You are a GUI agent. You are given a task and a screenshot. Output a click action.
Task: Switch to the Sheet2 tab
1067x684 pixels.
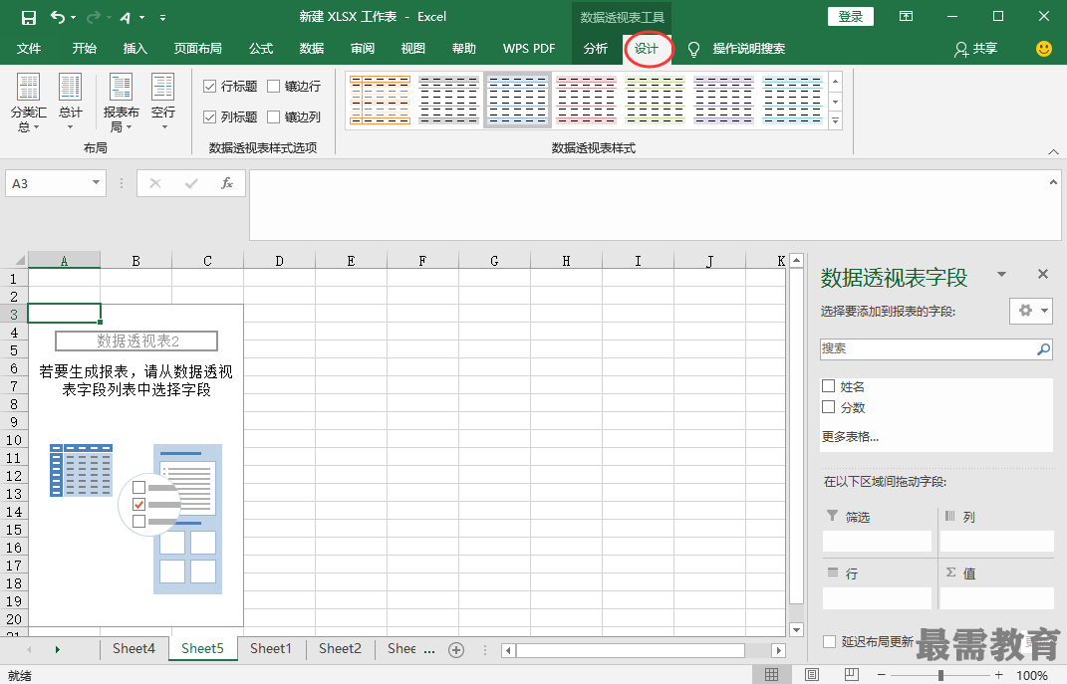[340, 648]
